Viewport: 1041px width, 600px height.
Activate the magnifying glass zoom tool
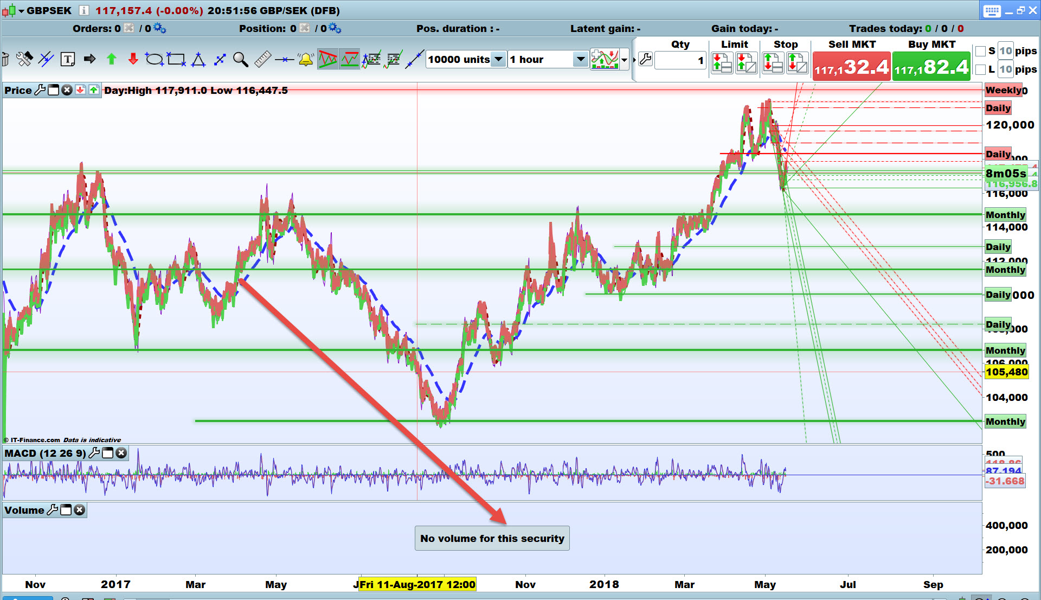coord(240,59)
